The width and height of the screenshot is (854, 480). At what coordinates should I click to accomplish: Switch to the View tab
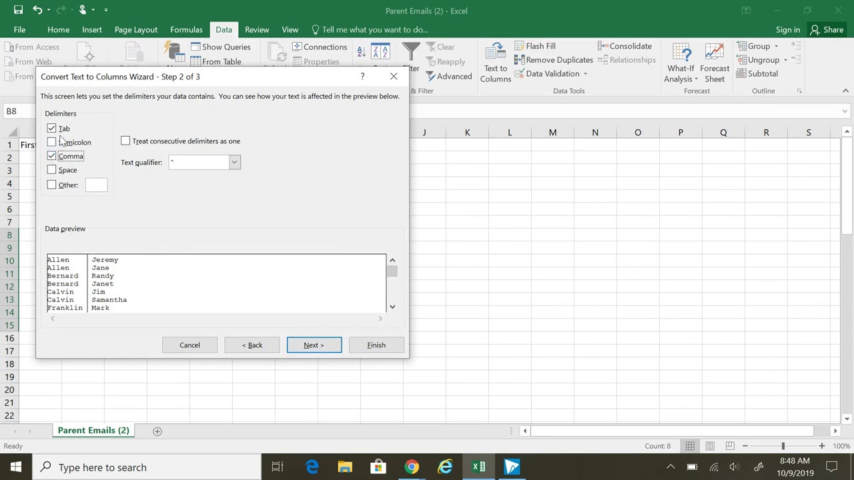coord(290,29)
